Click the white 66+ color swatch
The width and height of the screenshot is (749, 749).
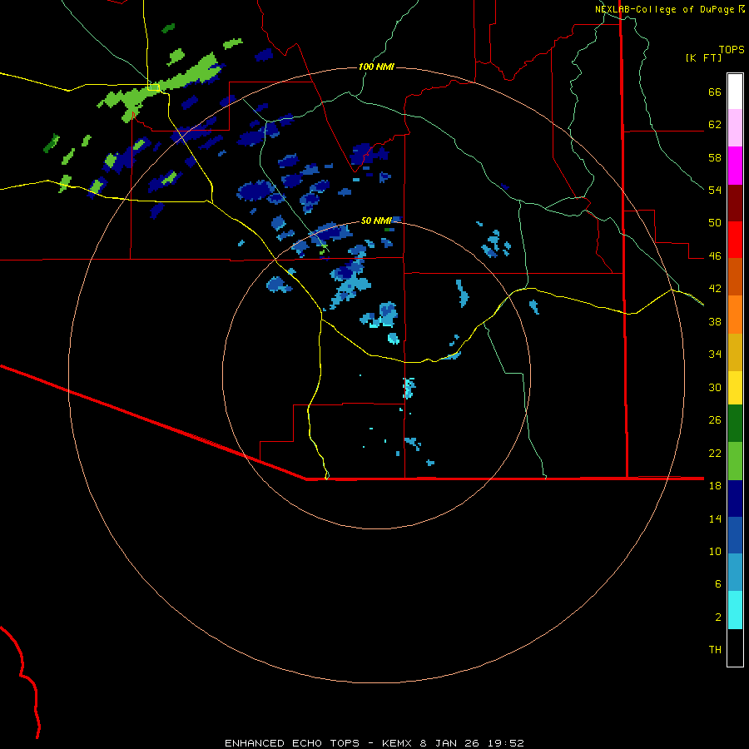735,92
